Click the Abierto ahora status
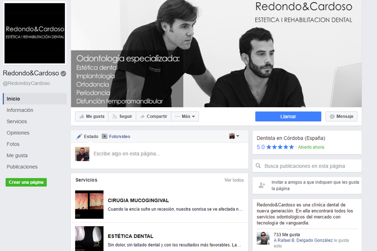Screen dimensions: 377x251 (311, 147)
